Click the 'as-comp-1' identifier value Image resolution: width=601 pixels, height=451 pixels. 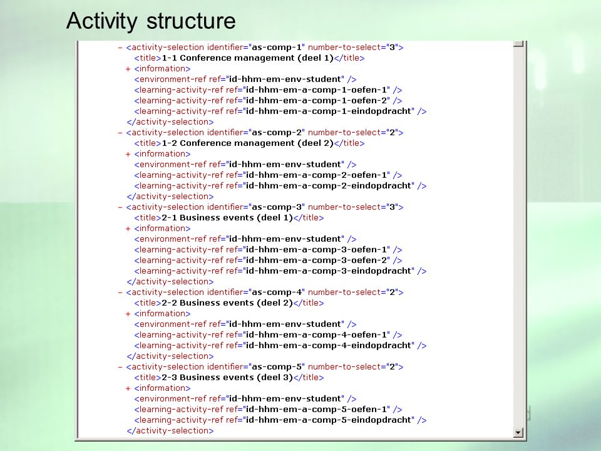pyautogui.click(x=276, y=48)
